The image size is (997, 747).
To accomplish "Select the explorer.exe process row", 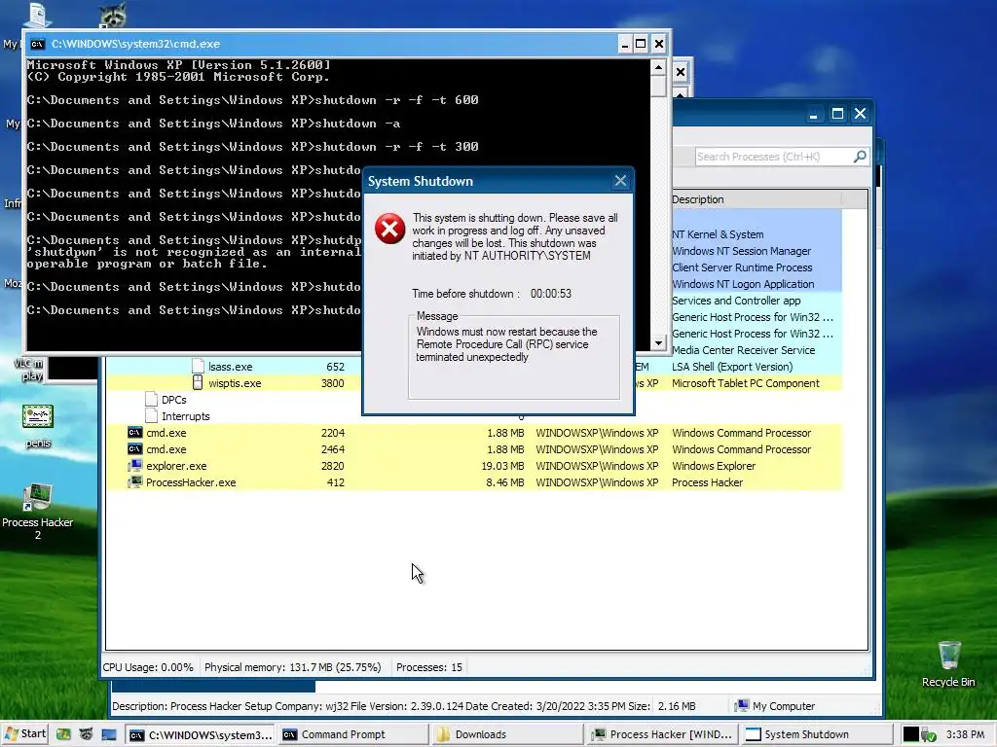I will tap(474, 466).
